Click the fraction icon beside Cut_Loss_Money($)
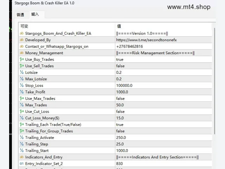The width and height of the screenshot is (225, 169). coord(22,118)
